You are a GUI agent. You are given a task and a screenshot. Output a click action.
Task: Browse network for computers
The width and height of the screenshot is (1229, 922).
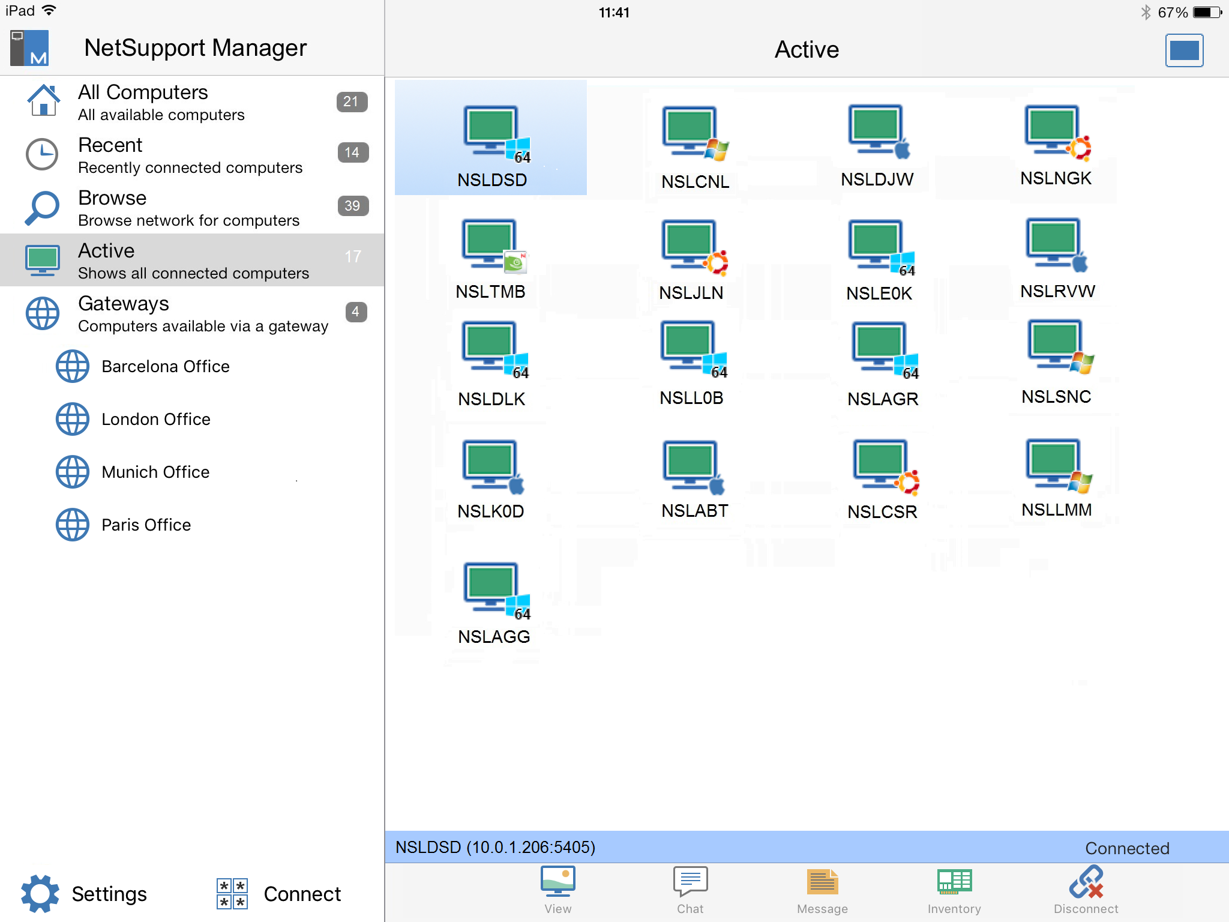coord(192,208)
